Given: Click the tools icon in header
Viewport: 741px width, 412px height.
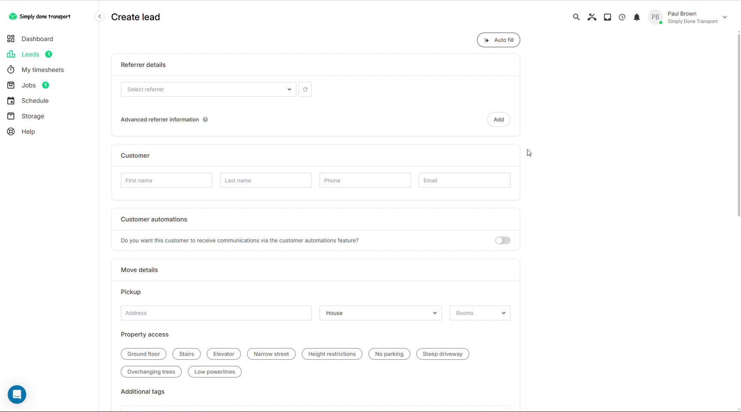Looking at the screenshot, I should [x=592, y=17].
